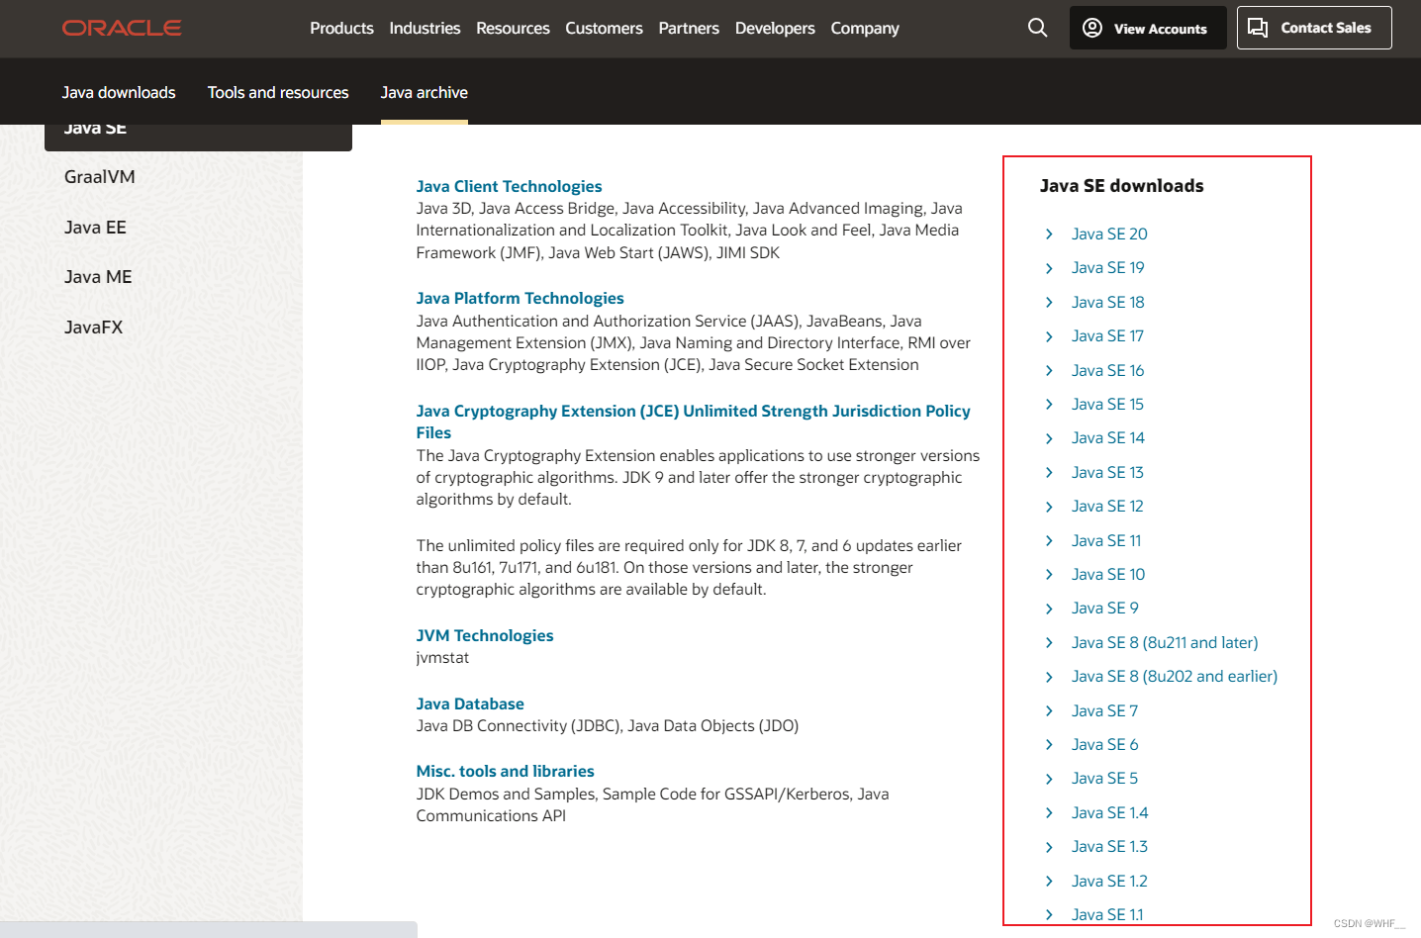Open the search magnifier icon
The image size is (1421, 938).
(1037, 28)
